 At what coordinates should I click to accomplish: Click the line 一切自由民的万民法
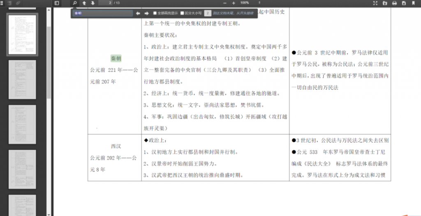coord(315,88)
